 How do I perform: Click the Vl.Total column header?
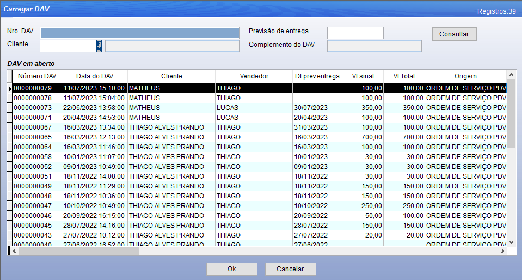click(x=404, y=76)
